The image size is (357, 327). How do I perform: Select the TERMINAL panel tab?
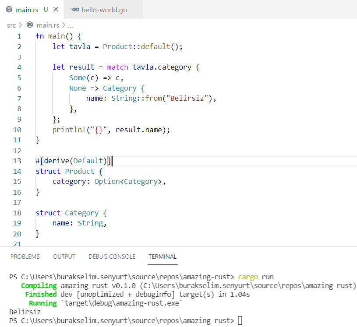click(x=163, y=257)
